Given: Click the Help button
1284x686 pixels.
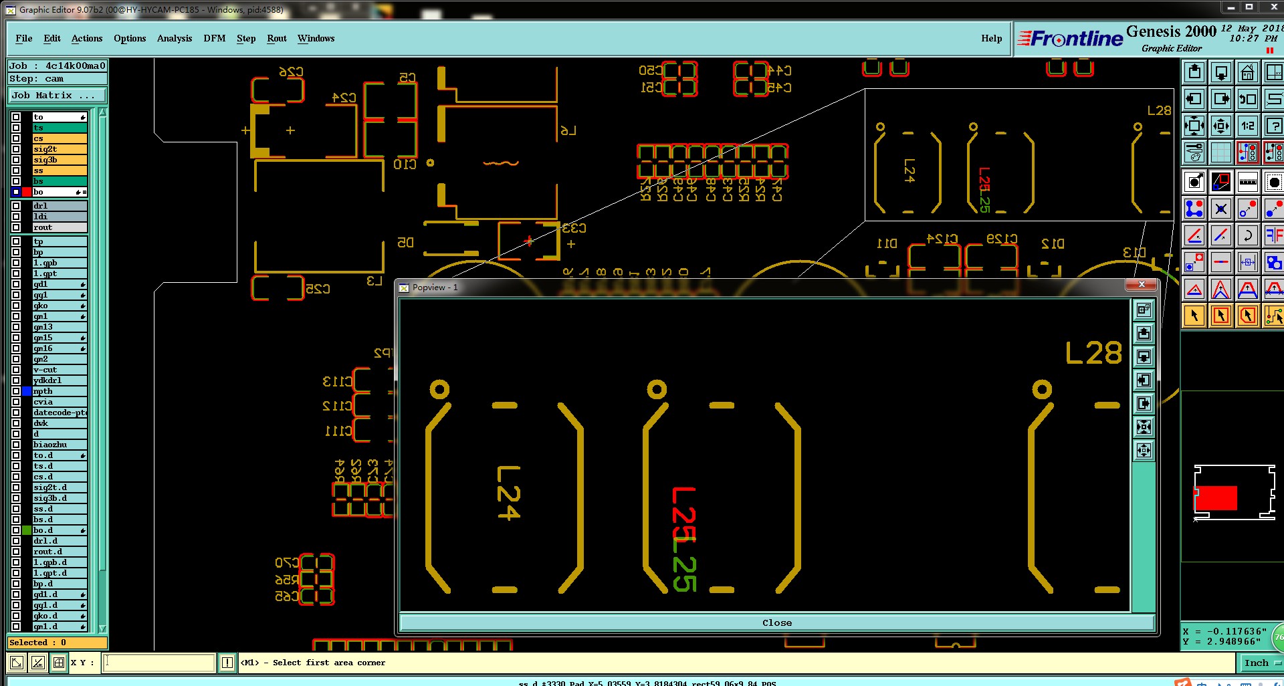Looking at the screenshot, I should click(991, 38).
